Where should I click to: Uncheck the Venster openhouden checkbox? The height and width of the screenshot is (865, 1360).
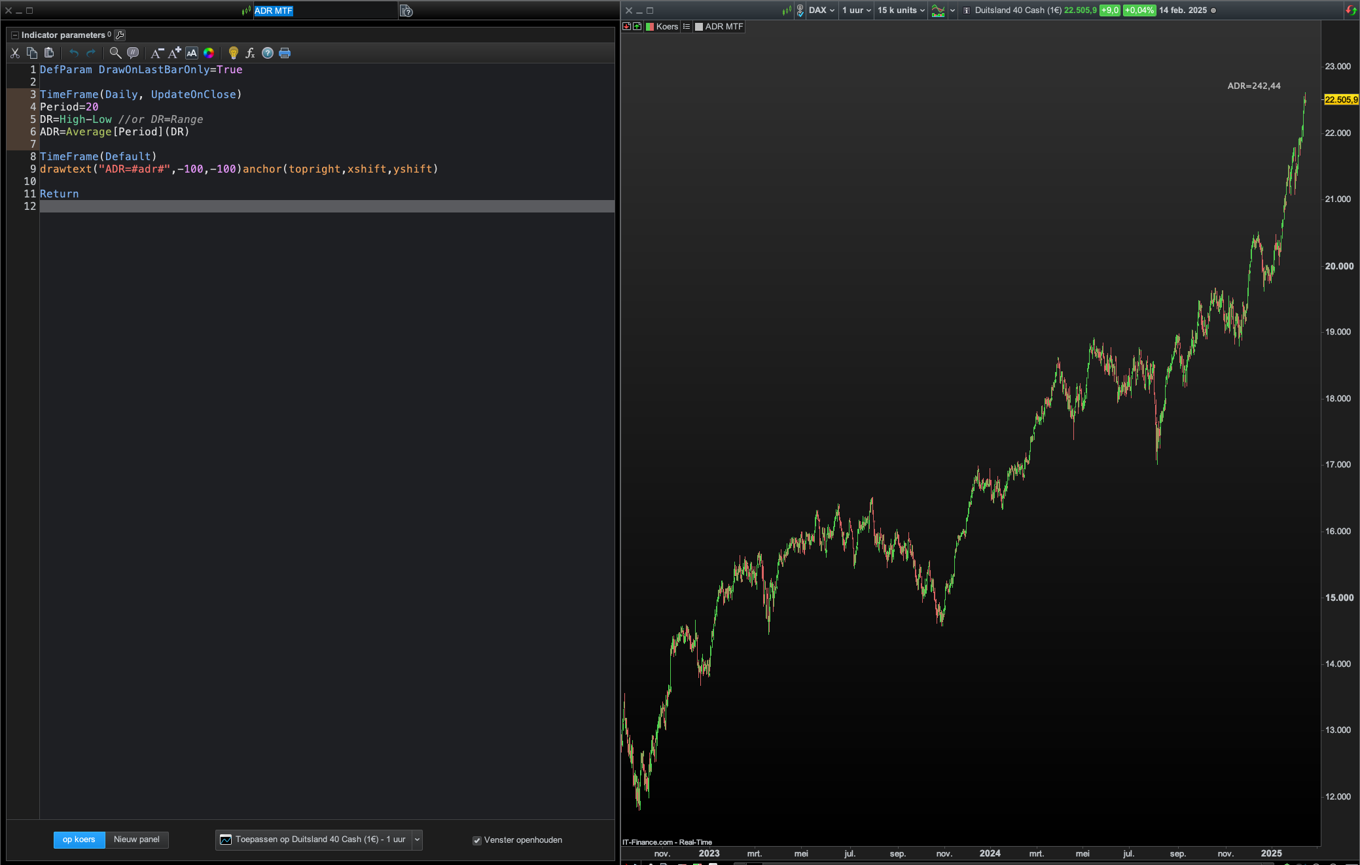tap(477, 840)
